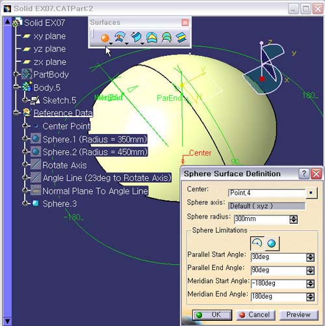Click the Parallel Start Angle field

tap(278, 257)
